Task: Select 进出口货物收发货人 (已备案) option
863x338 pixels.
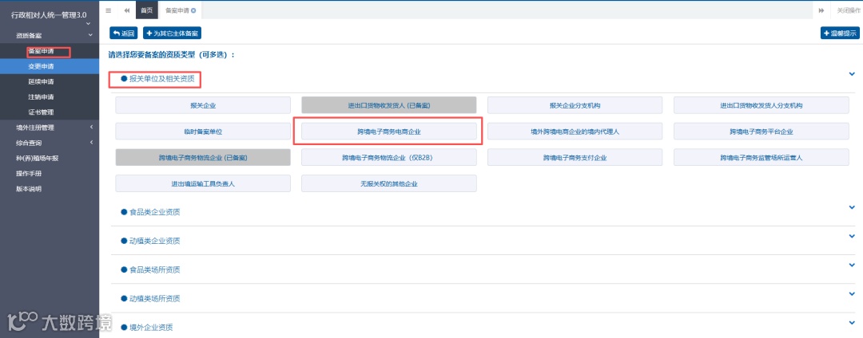Action: (x=388, y=105)
